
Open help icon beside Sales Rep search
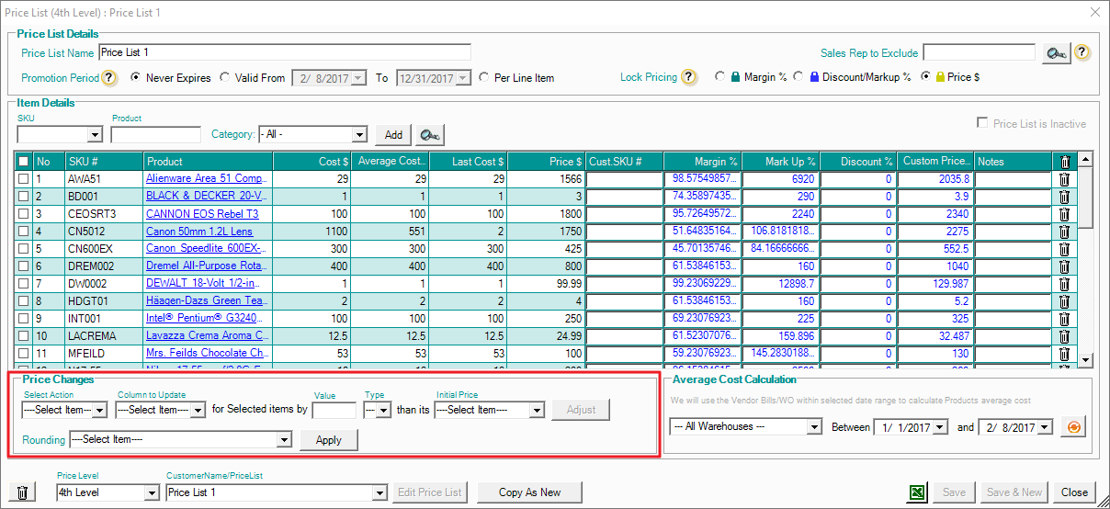point(1082,52)
